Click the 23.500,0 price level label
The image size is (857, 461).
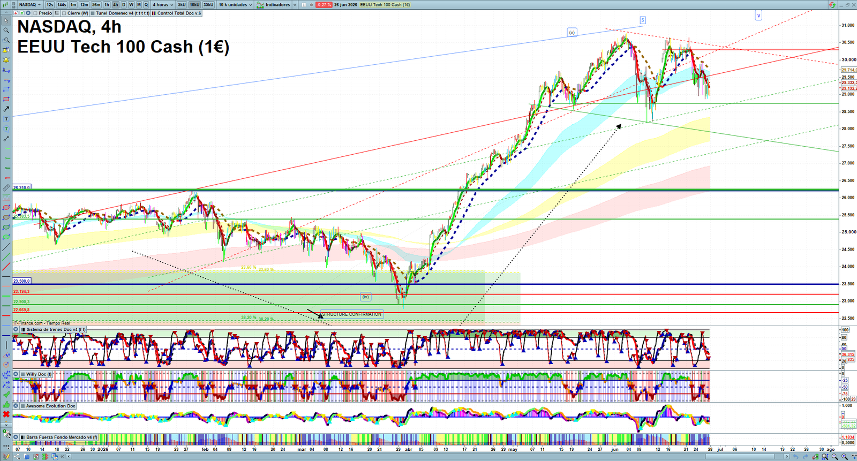22,281
